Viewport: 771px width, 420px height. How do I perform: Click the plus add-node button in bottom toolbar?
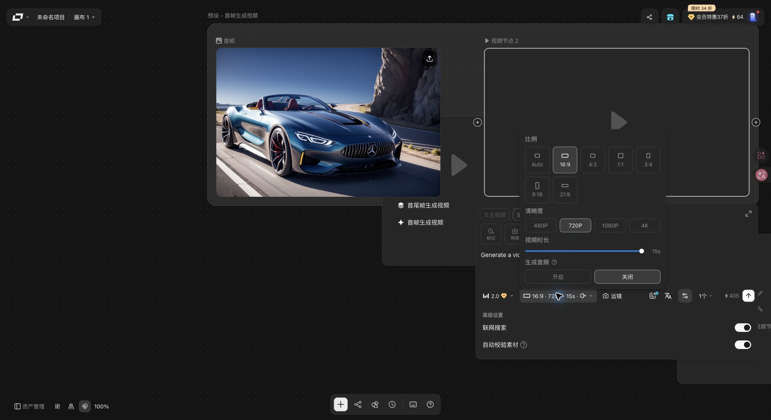point(341,405)
